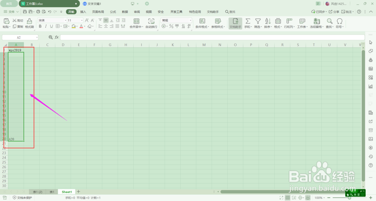Open Conditional Formatting icon
Viewport: 376px width, 201px height.
tap(202, 21)
